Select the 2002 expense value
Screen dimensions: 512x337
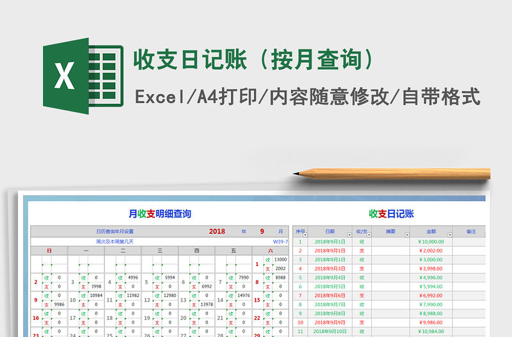280,268
